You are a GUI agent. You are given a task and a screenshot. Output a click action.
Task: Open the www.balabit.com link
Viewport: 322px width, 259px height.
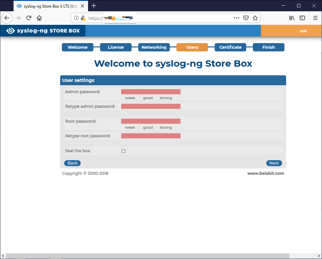266,173
